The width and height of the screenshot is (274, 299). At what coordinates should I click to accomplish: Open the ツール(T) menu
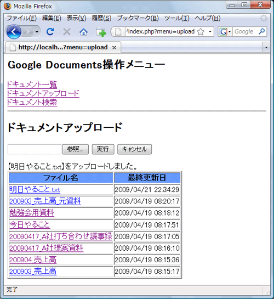coord(176,18)
